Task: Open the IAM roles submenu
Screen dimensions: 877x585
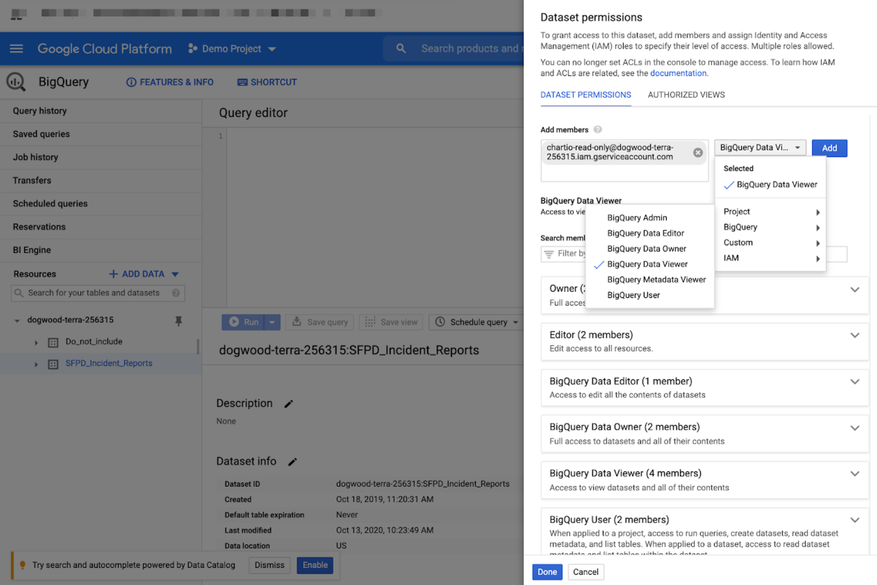Action: 770,258
